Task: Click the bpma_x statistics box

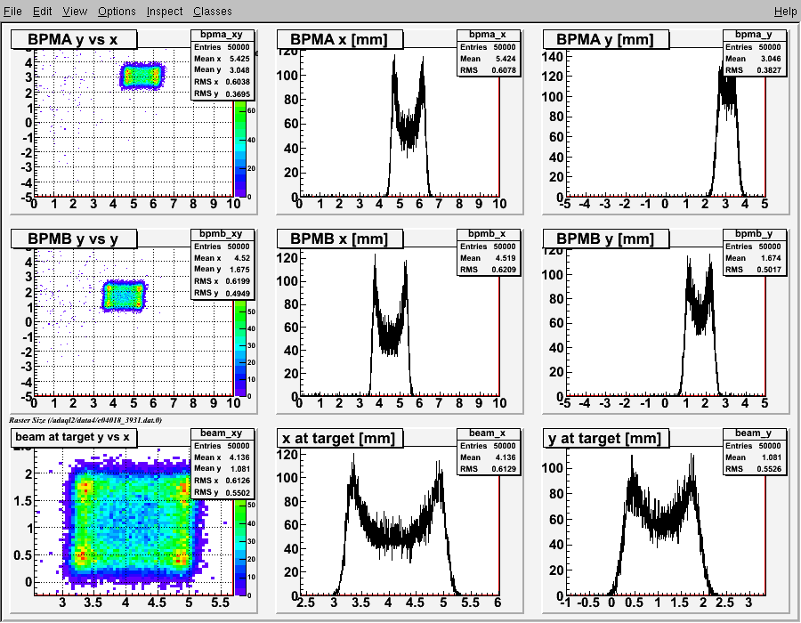Action: click(489, 53)
